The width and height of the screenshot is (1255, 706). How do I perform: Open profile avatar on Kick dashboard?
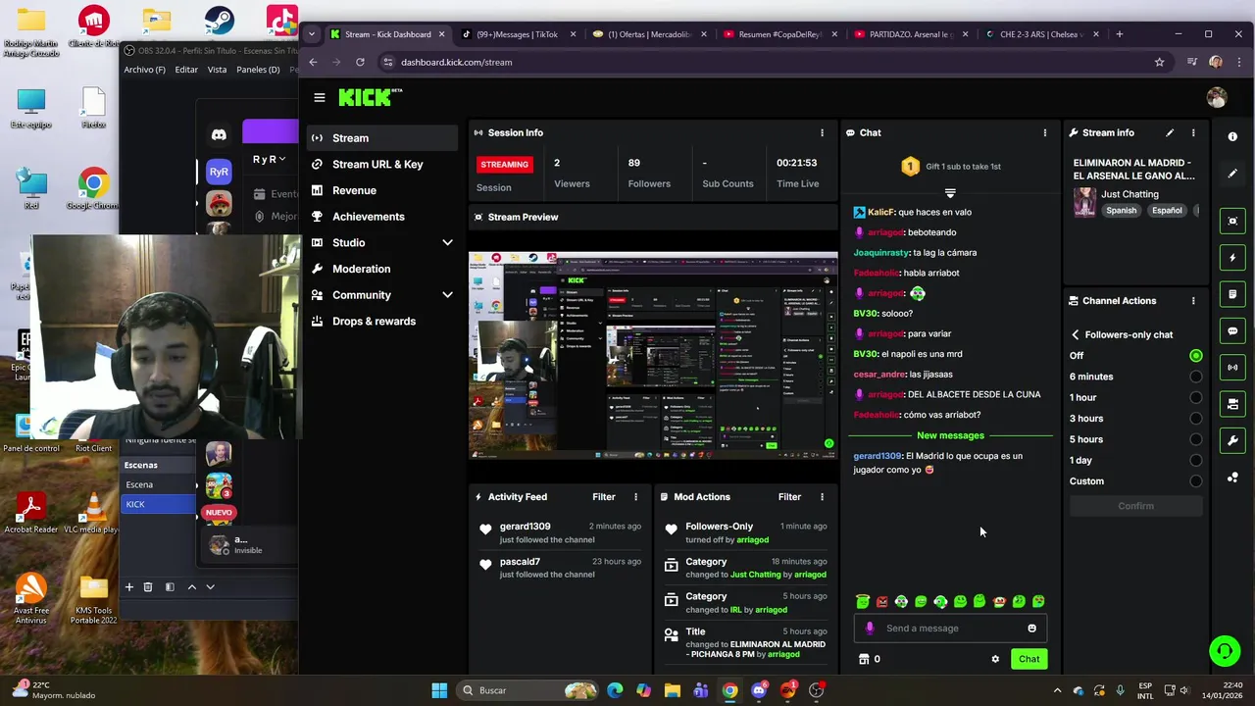pos(1217,97)
